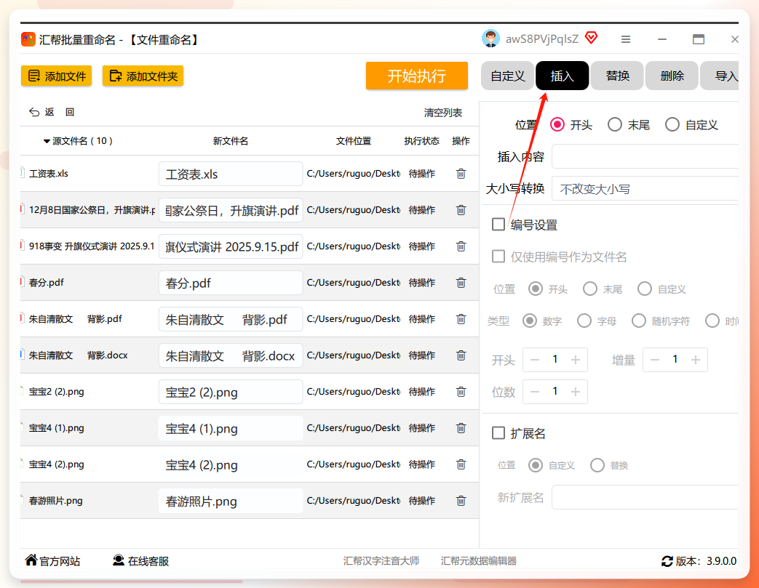
Task: Open 在线客服 support link
Action: click(140, 560)
